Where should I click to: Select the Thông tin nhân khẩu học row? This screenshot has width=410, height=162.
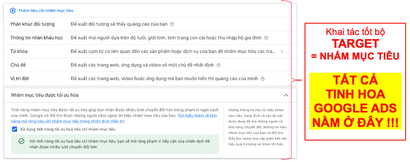click(x=150, y=38)
